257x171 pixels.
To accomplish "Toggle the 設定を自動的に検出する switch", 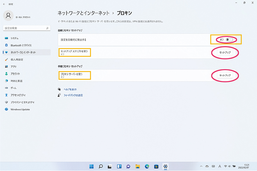I will coord(230,40).
